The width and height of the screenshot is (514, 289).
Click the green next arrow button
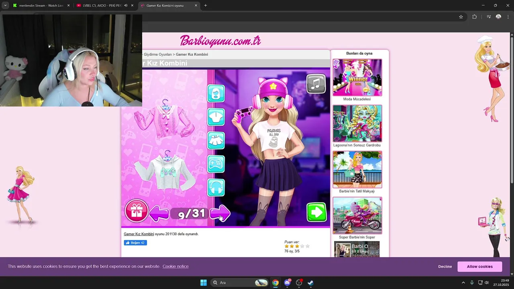(x=317, y=212)
